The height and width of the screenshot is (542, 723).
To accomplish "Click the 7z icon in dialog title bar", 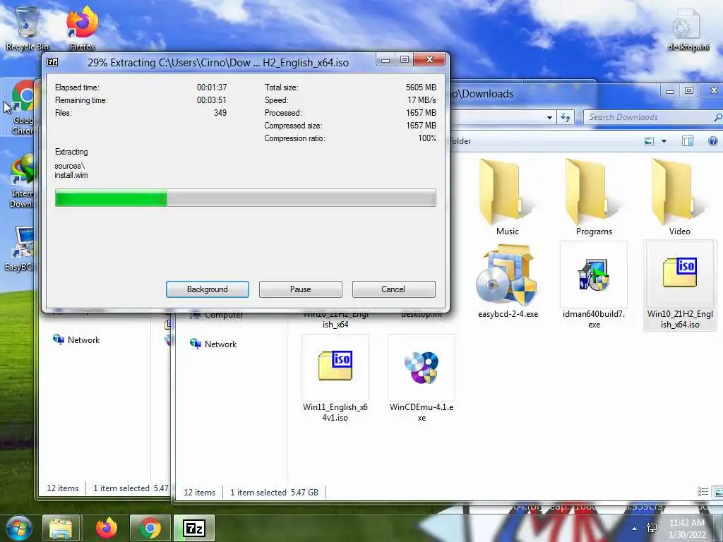I will click(52, 62).
